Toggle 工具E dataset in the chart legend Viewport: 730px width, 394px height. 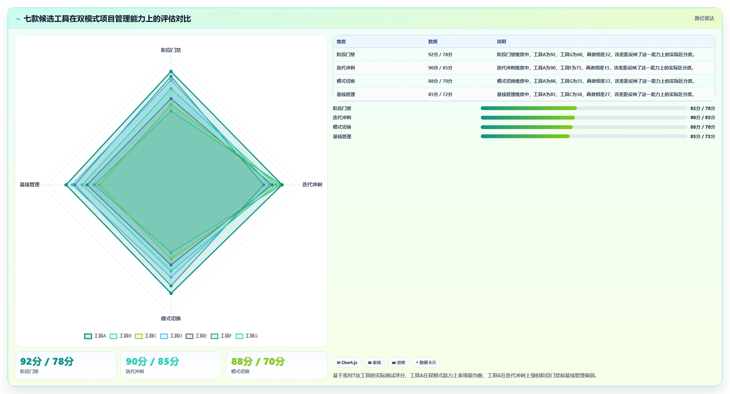coord(196,336)
